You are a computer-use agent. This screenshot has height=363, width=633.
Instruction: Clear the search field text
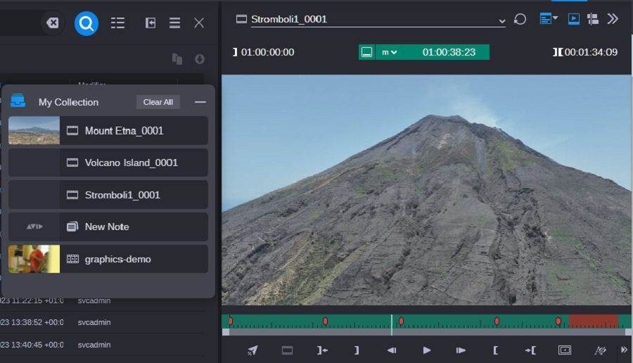(52, 23)
